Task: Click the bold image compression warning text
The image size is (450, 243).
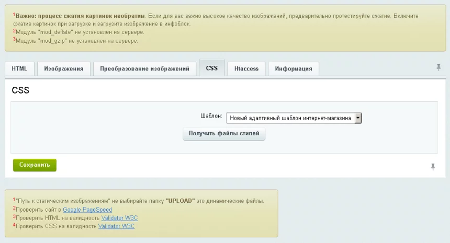Action: click(80, 16)
